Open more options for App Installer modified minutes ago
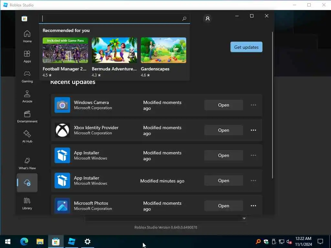The height and width of the screenshot is (248, 331). pyautogui.click(x=253, y=181)
